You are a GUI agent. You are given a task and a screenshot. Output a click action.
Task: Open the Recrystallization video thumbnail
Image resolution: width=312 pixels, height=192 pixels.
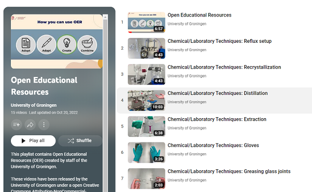[x=147, y=74]
